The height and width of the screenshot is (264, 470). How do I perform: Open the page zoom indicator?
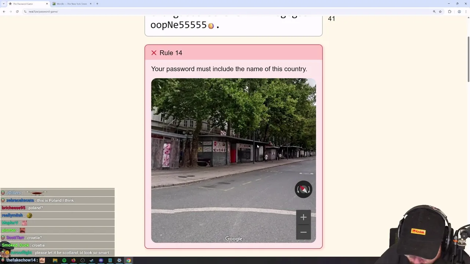pyautogui.click(x=434, y=11)
